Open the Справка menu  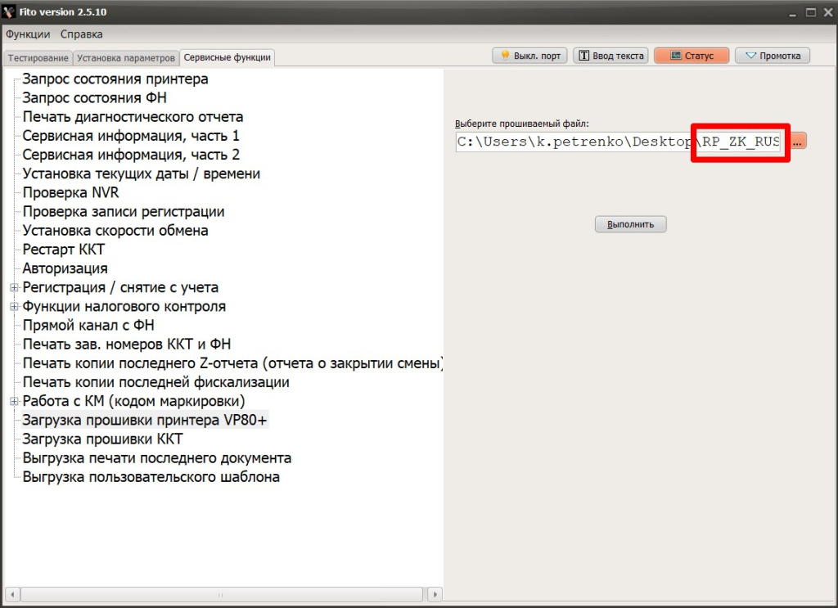(81, 34)
